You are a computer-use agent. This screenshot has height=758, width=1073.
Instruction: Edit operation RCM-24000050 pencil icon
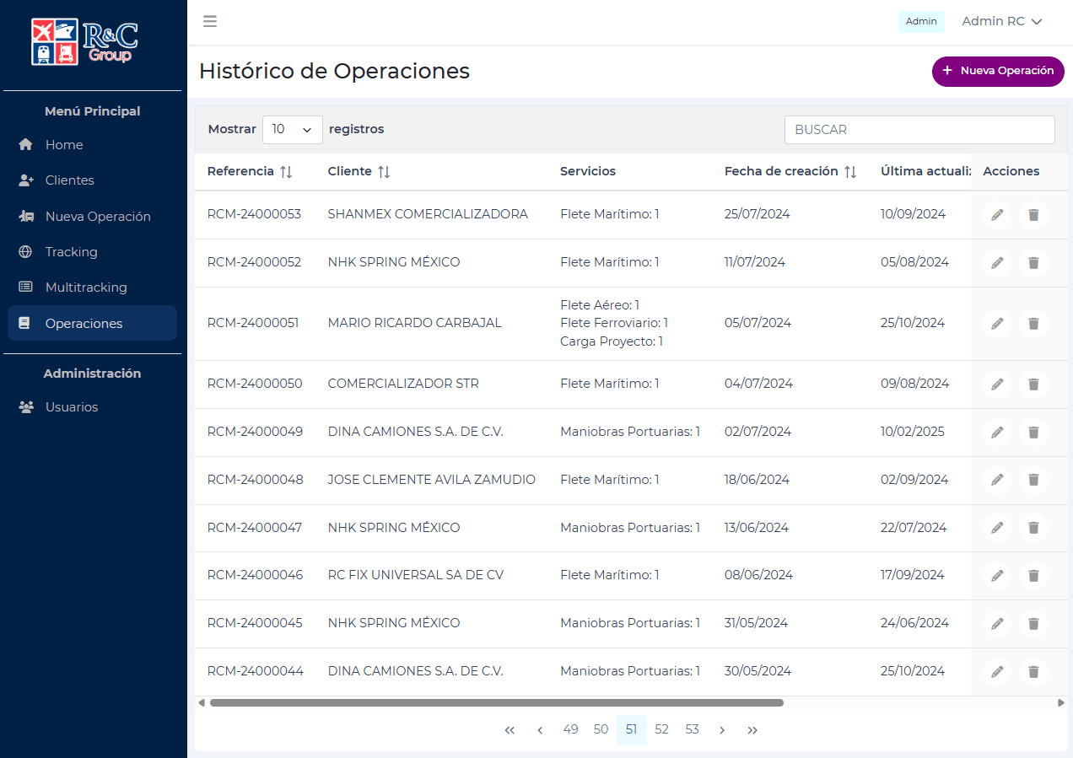pyautogui.click(x=997, y=384)
